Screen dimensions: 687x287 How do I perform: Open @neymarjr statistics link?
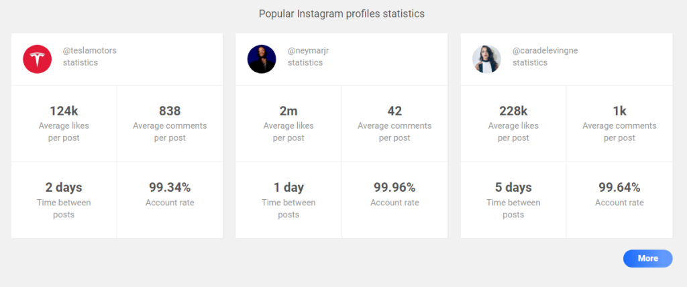tap(308, 56)
